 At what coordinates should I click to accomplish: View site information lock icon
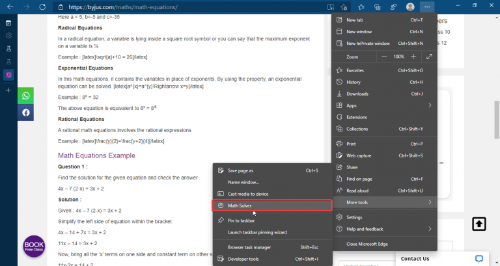(x=61, y=7)
